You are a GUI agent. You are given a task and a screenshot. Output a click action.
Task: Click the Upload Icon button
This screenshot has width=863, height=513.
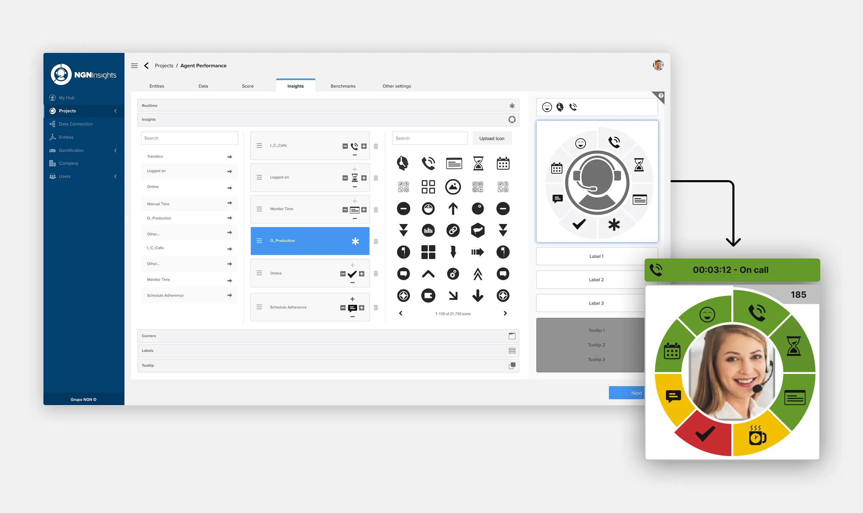[492, 138]
